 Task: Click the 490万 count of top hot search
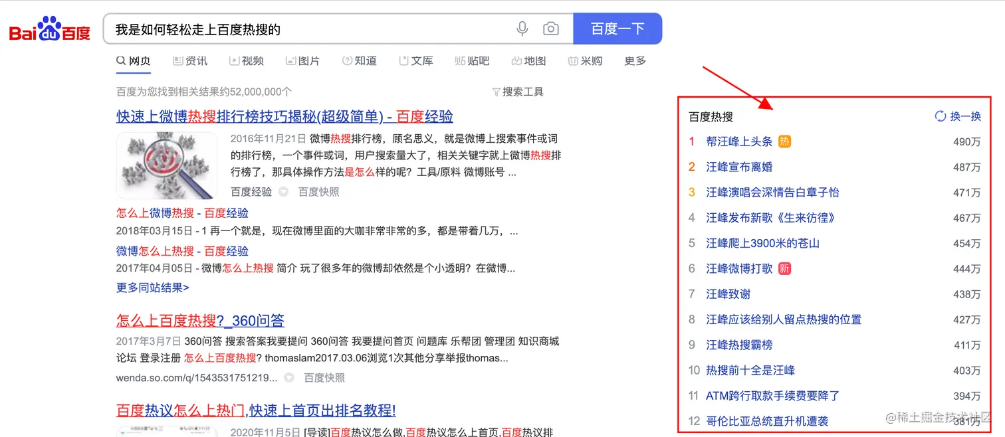[966, 142]
